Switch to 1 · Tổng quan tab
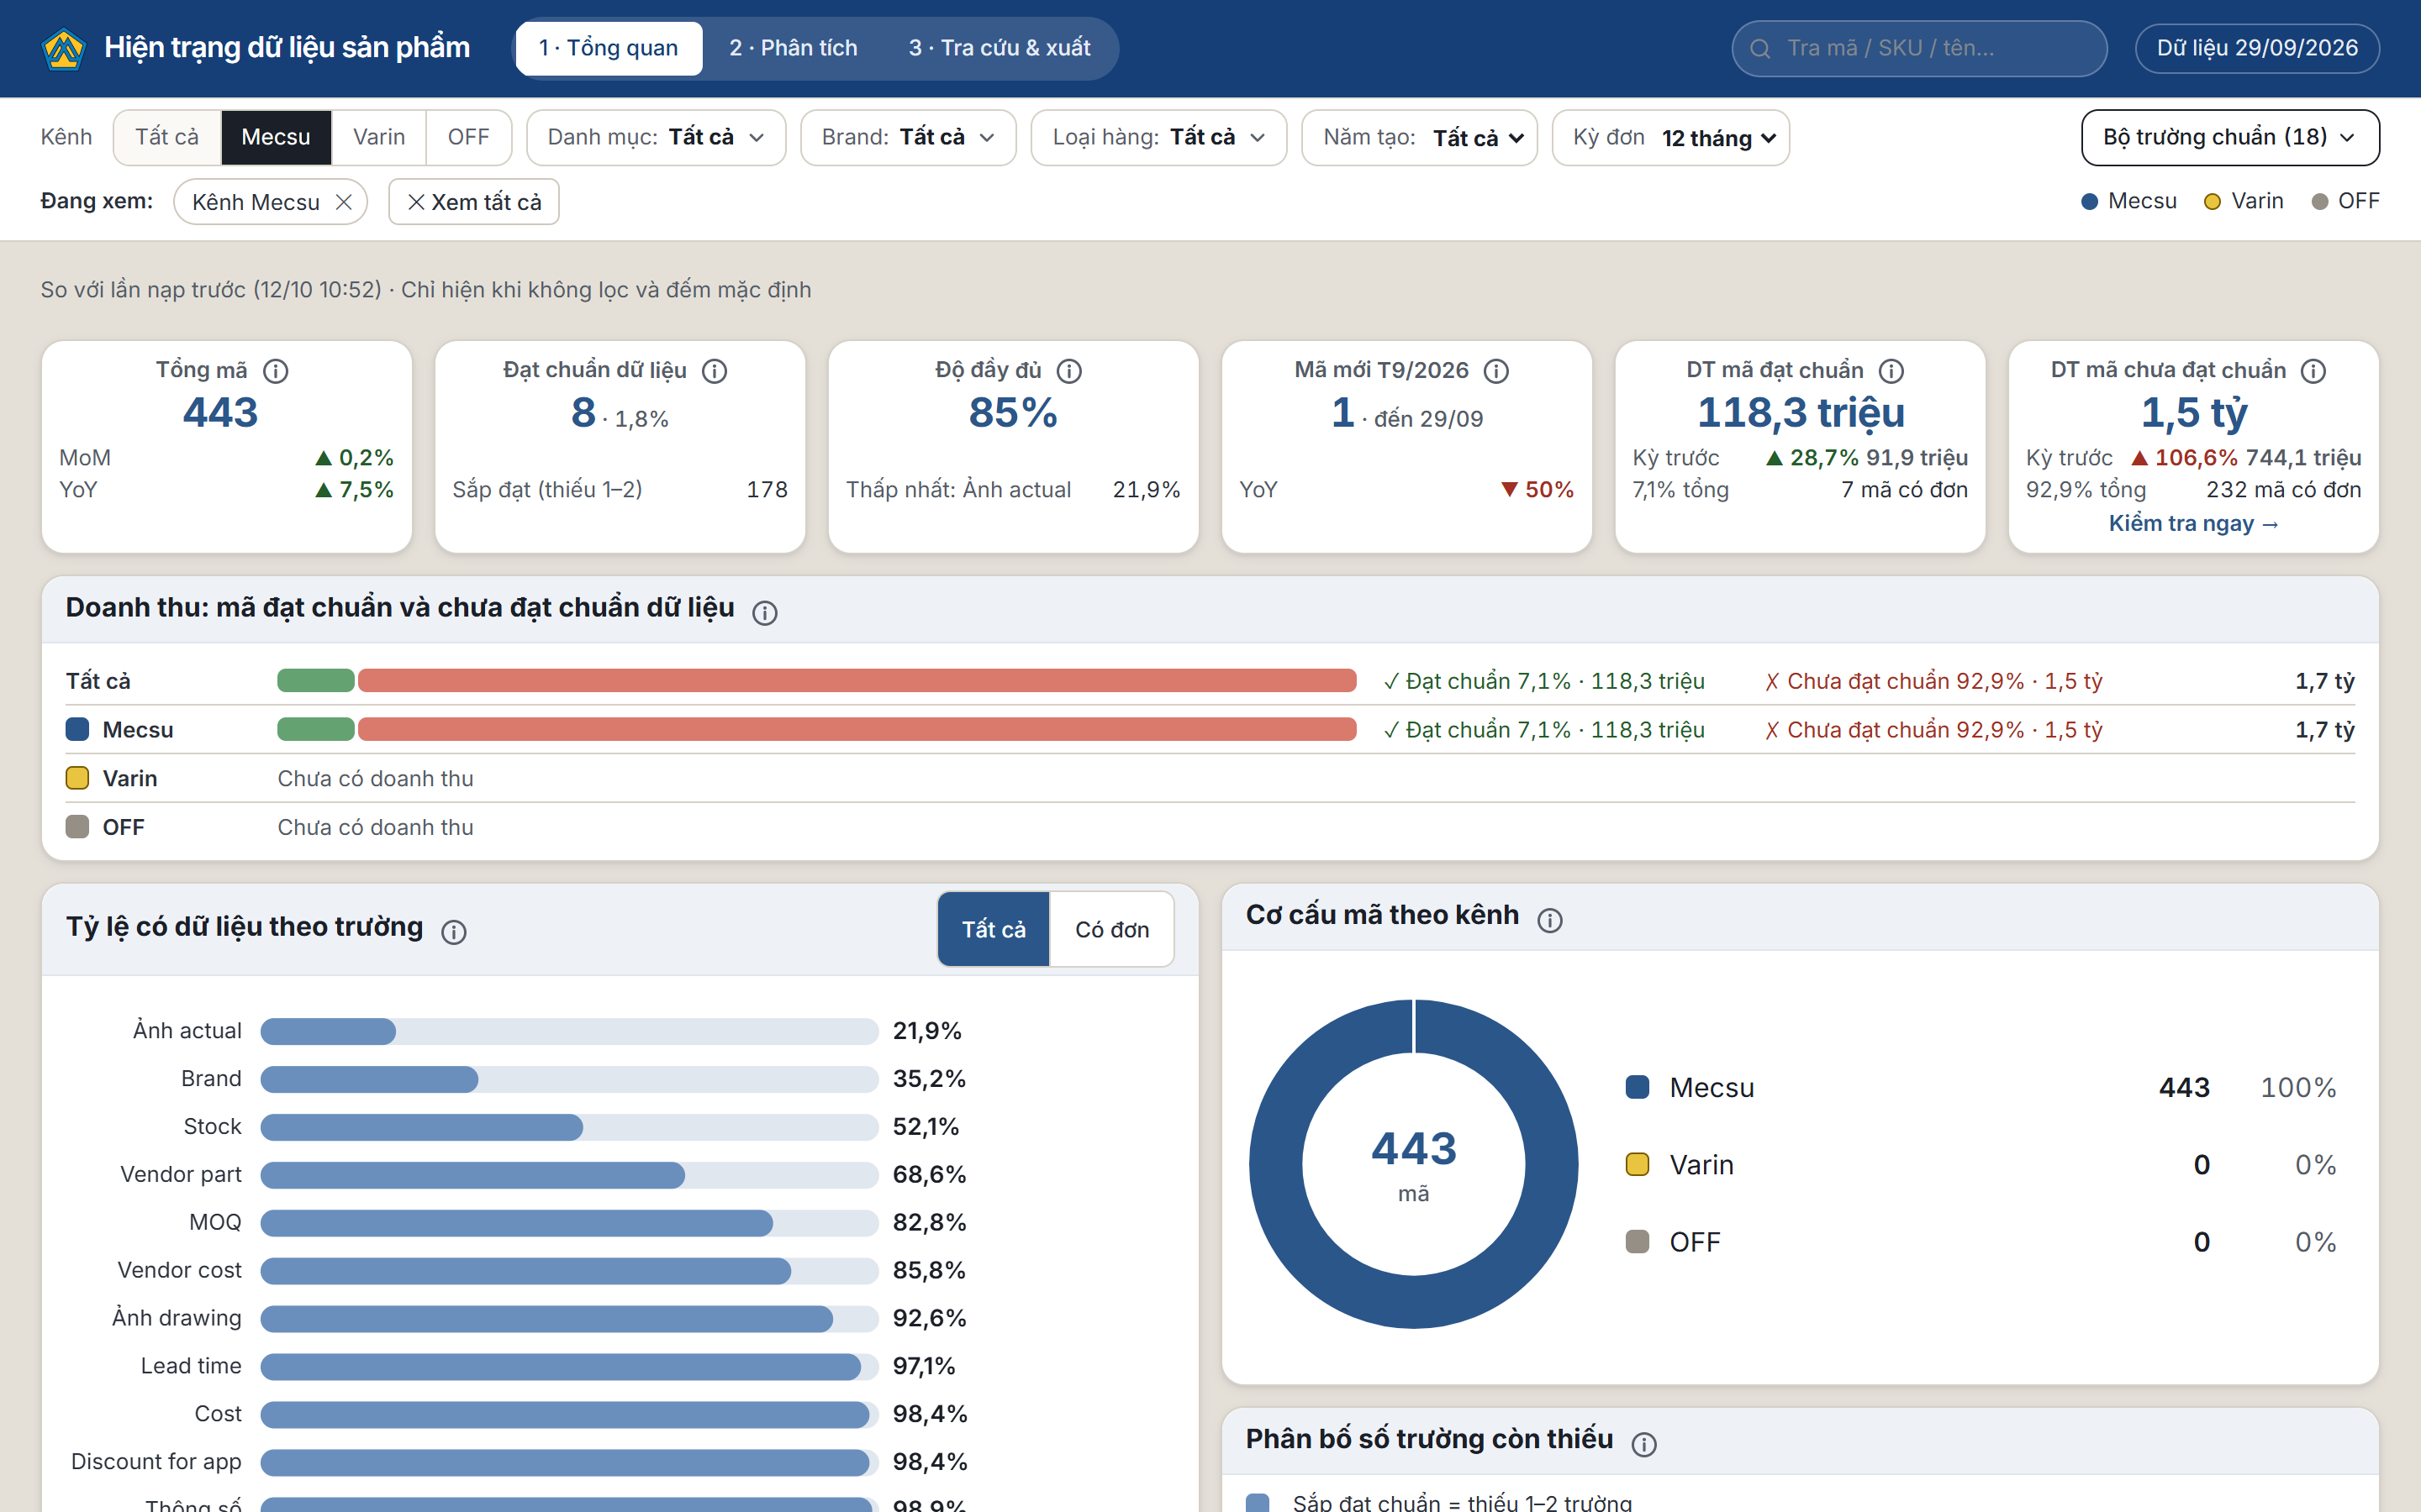The image size is (2421, 1512). click(x=609, y=48)
